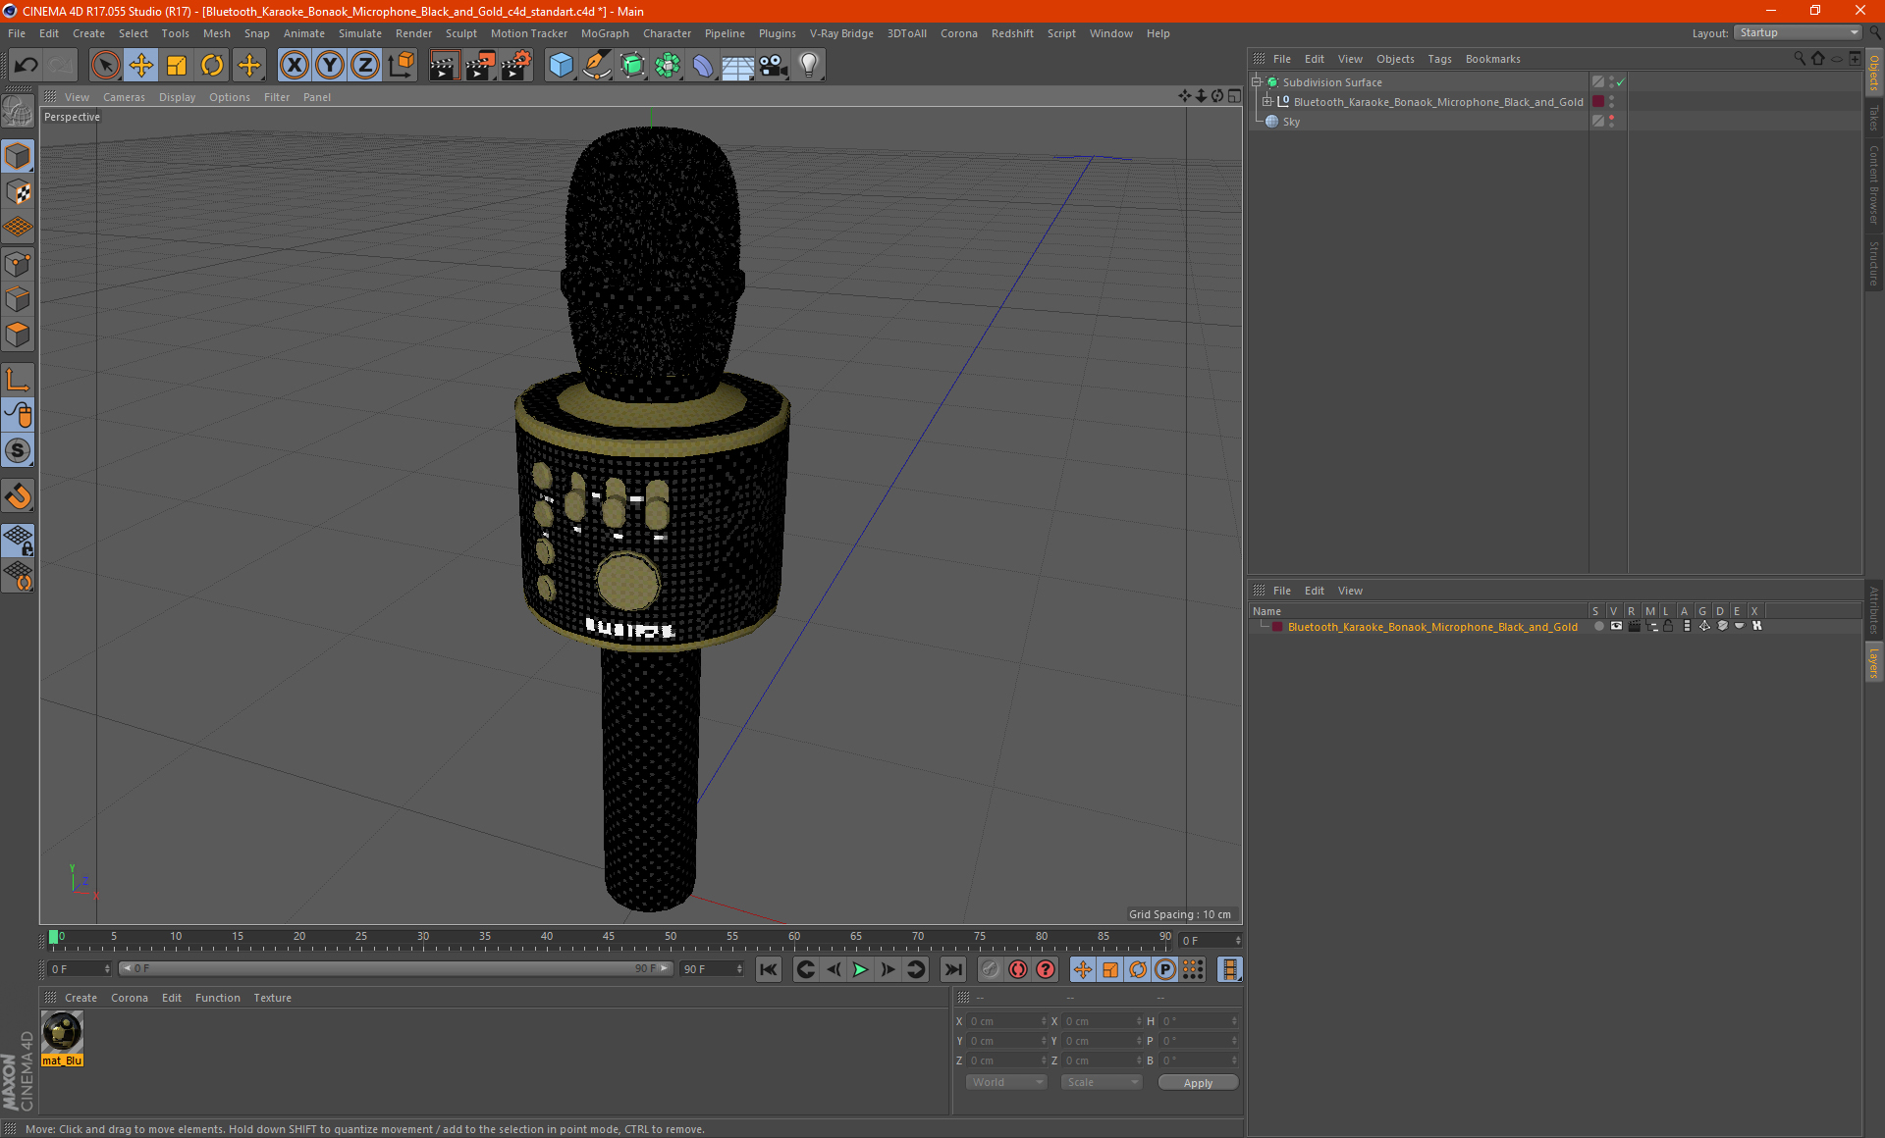Activate the Rotate tool
1885x1138 pixels.
coord(212,65)
